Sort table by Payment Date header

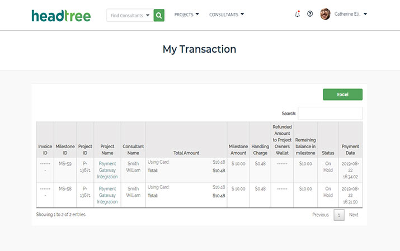(350, 149)
